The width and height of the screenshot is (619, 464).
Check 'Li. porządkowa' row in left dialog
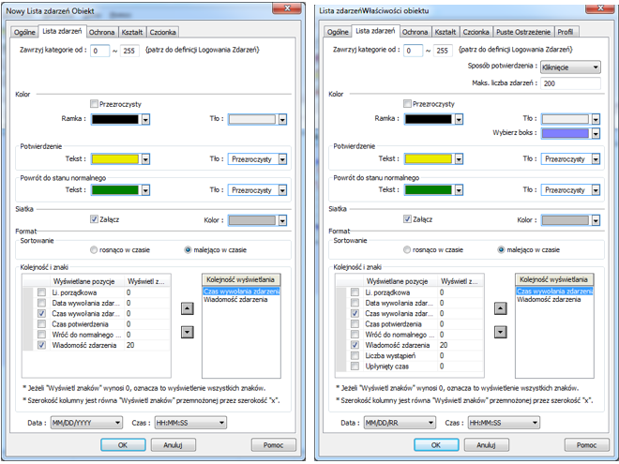coord(41,292)
